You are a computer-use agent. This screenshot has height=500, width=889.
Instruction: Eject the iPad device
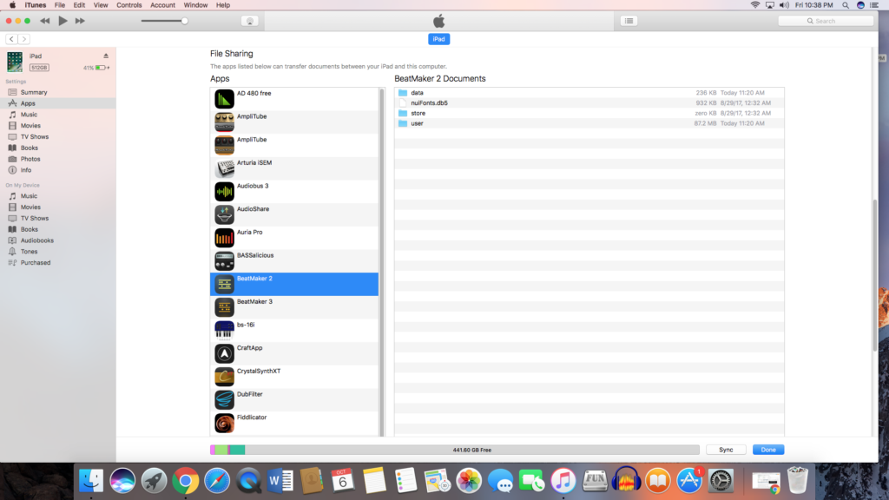(x=105, y=56)
